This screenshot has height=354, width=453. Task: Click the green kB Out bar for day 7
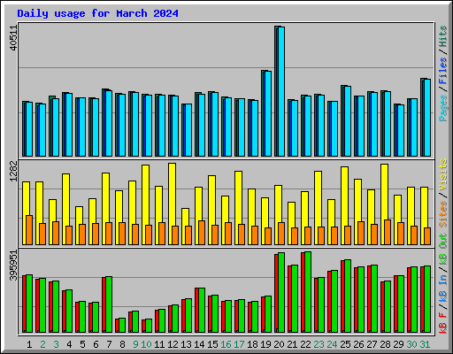pyautogui.click(x=109, y=304)
